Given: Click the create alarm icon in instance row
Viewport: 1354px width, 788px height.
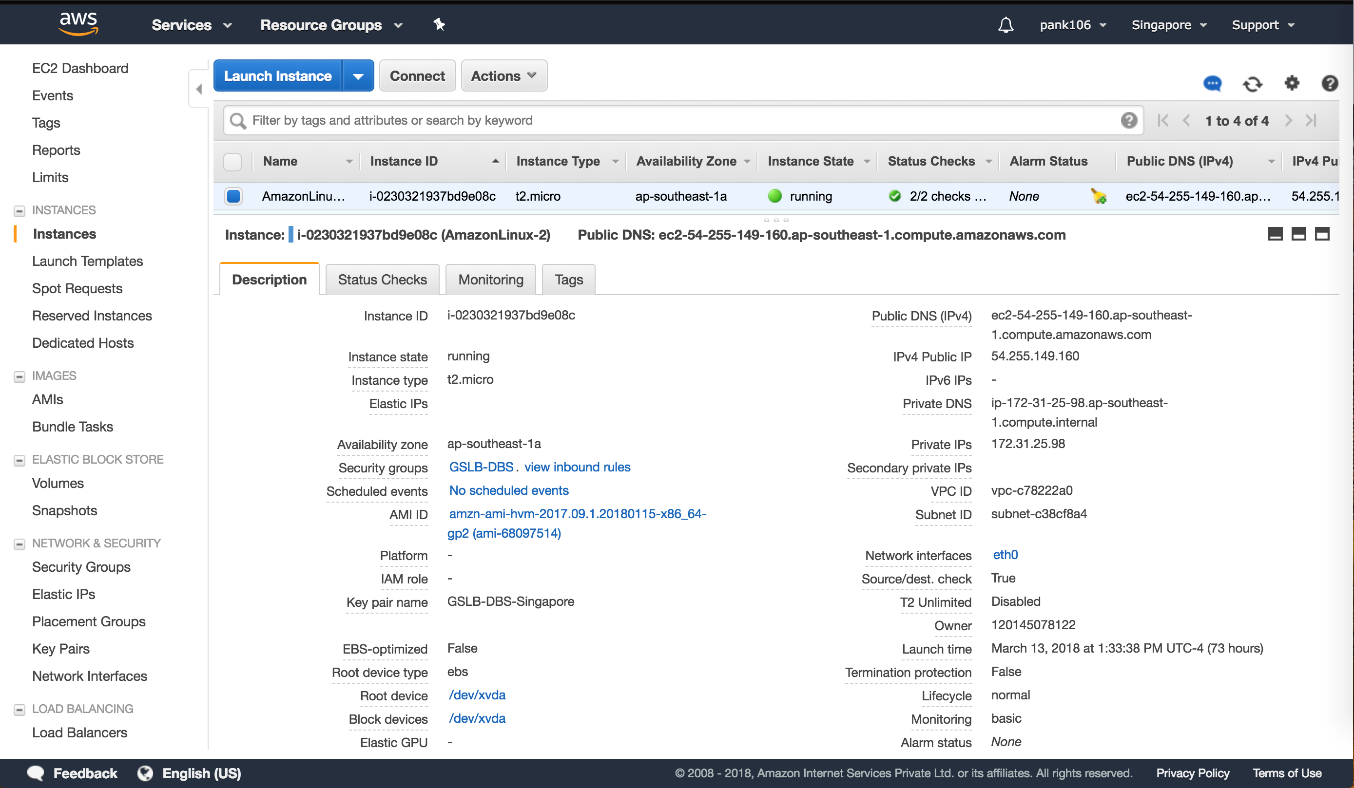Looking at the screenshot, I should [1098, 196].
